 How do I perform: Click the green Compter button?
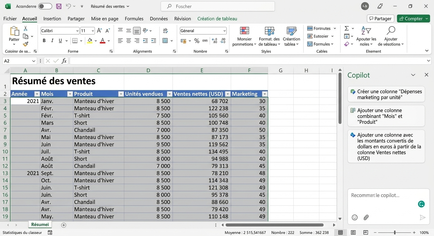pyautogui.click(x=413, y=19)
